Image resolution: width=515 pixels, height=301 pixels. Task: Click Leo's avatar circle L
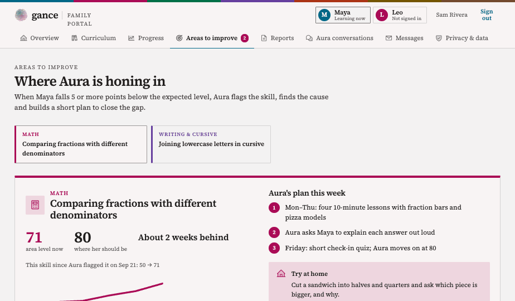[382, 15]
